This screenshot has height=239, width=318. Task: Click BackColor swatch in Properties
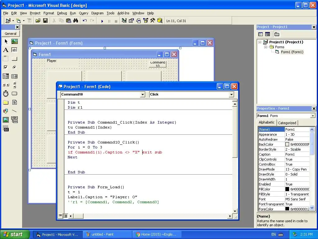pyautogui.click(x=287, y=144)
